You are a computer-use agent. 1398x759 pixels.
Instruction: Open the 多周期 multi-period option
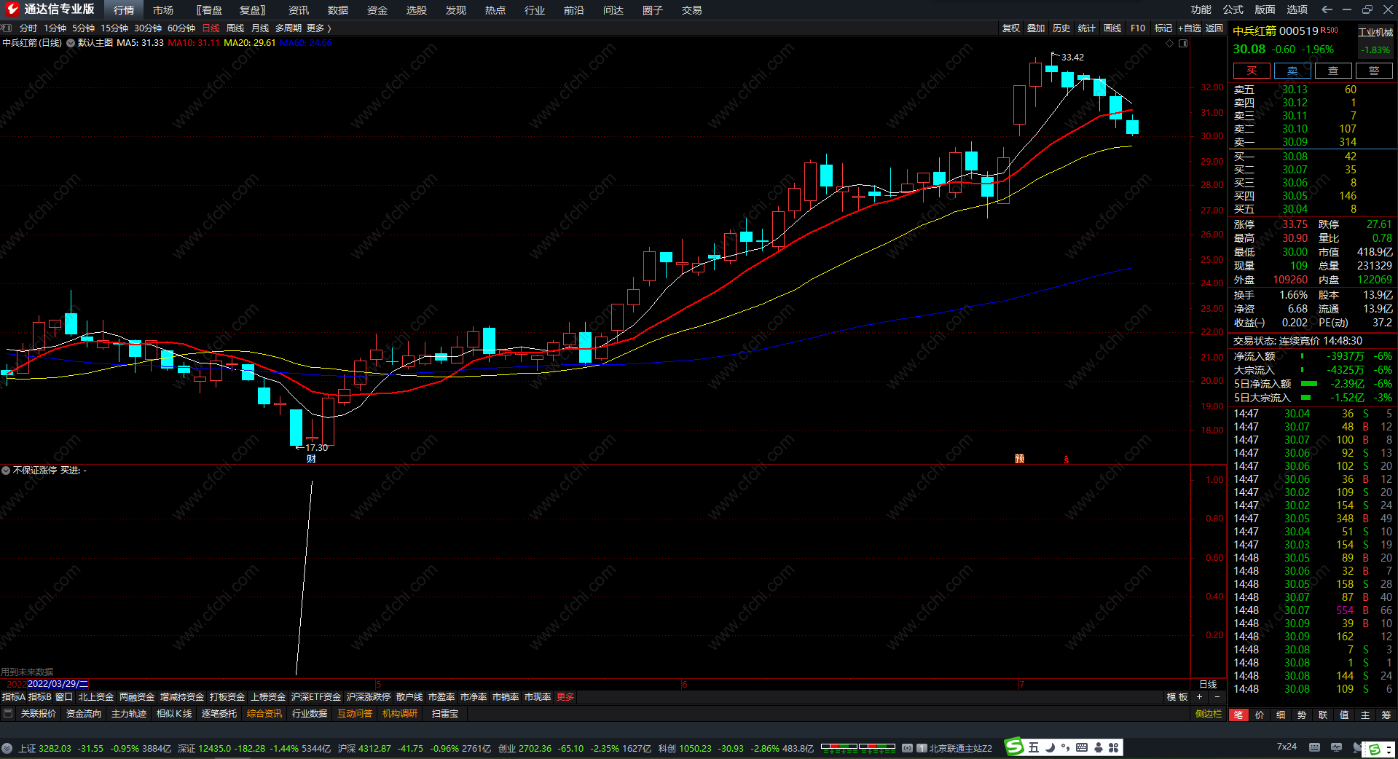(288, 28)
